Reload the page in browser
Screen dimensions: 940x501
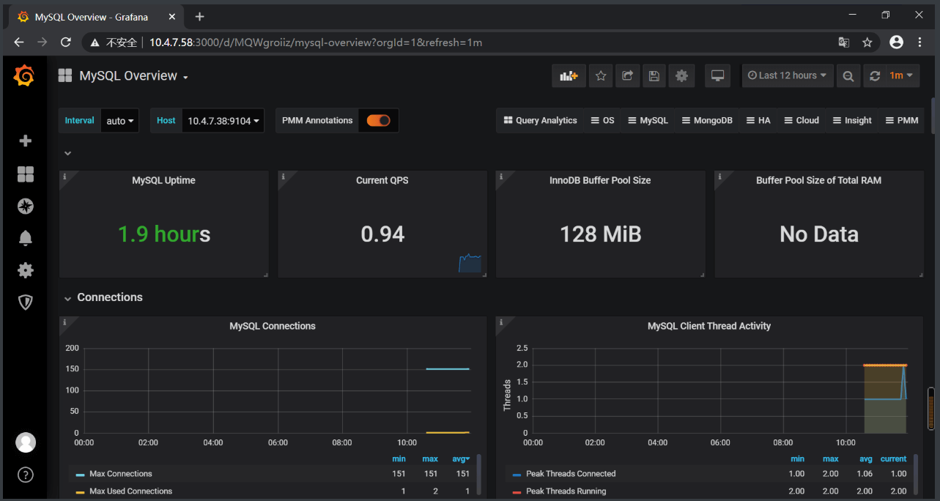click(x=65, y=42)
